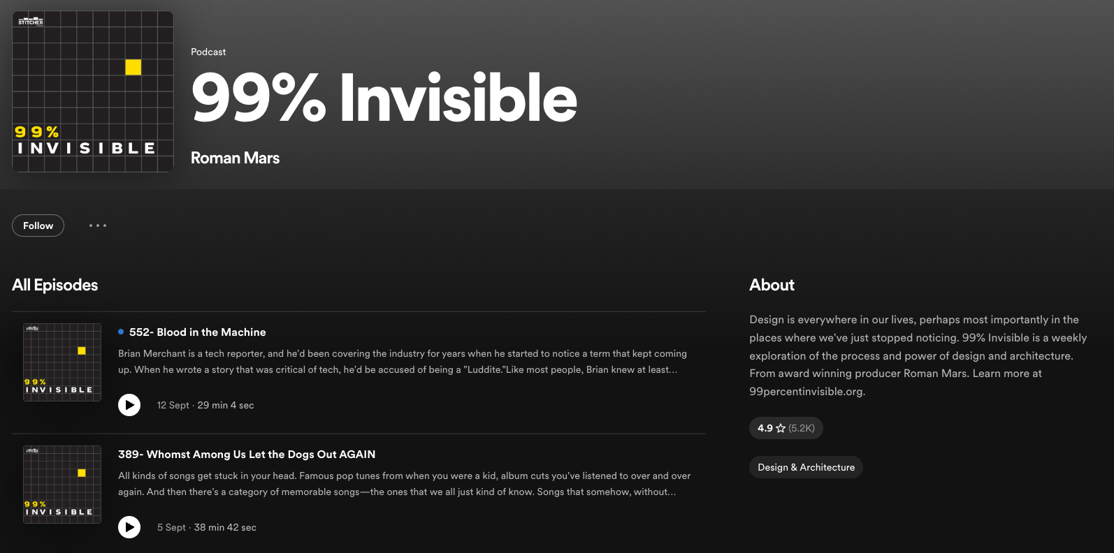The width and height of the screenshot is (1114, 553).
Task: Open the "552- Blood in the Machine" title
Action: click(x=197, y=332)
